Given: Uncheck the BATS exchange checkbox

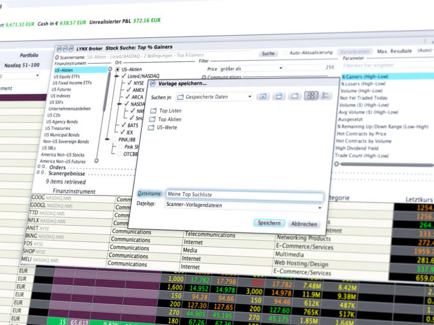Looking at the screenshot, I should (124, 125).
